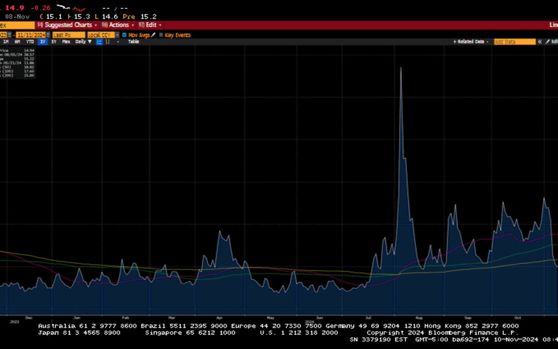
Task: Click the pencil Edit chart icon
Action: point(548,41)
